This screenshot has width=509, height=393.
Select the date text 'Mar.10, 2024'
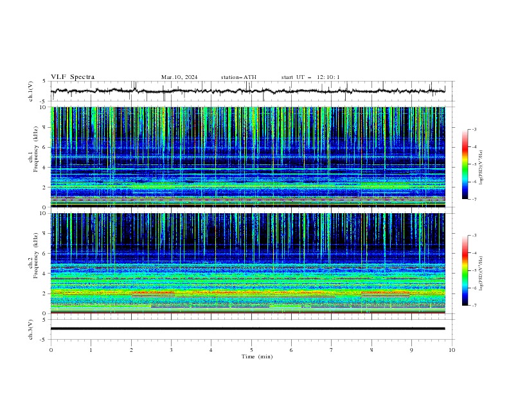[x=179, y=77]
